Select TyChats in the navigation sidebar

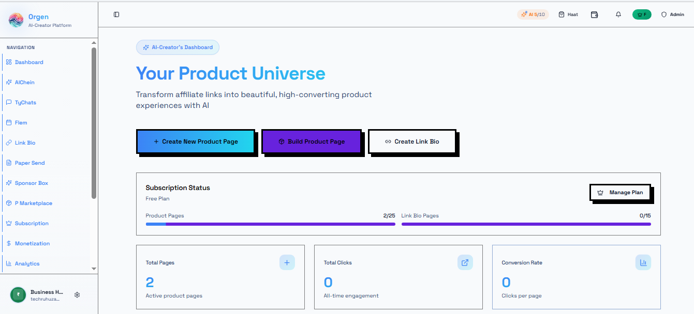click(x=25, y=102)
